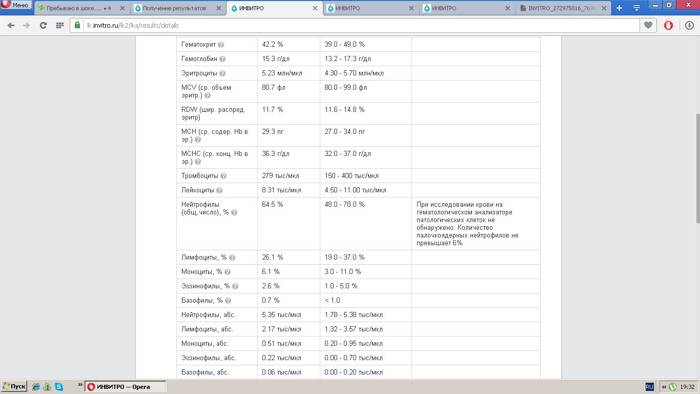Launch Skype from the quick launch bar

tap(59, 387)
